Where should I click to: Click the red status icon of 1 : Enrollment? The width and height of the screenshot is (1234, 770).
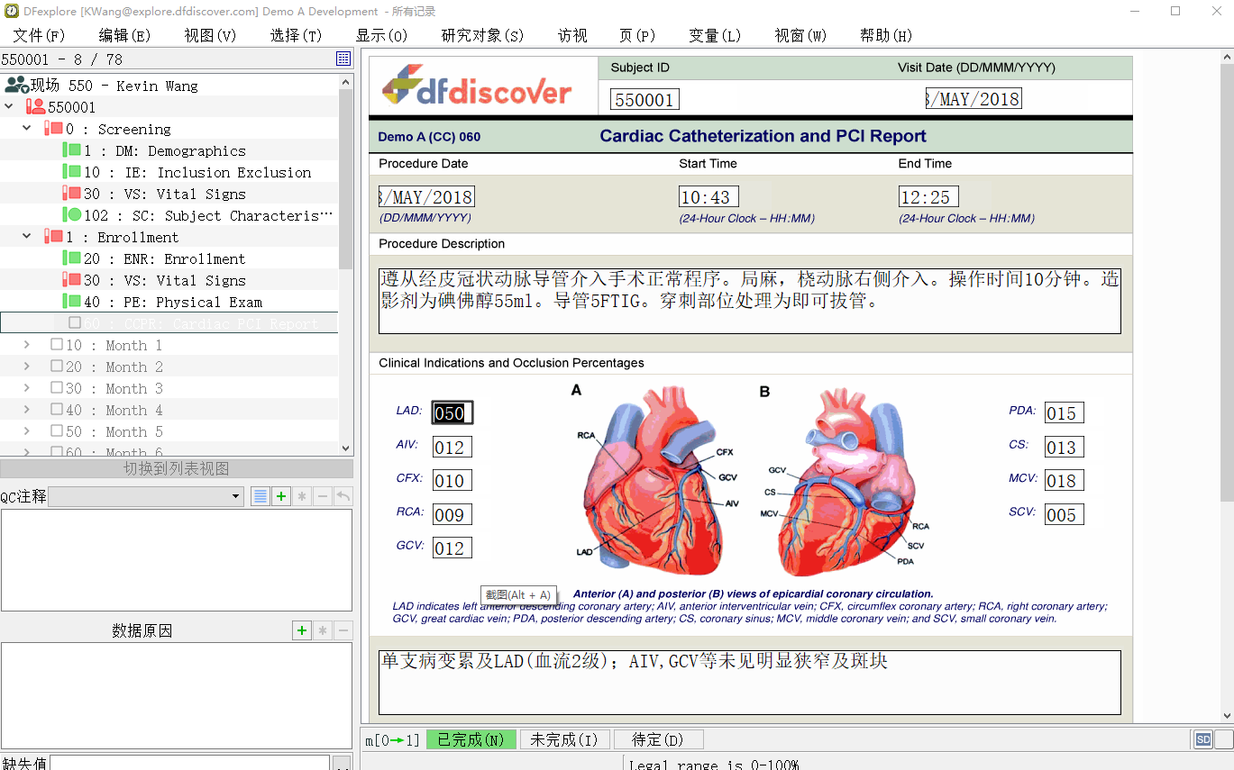[53, 237]
